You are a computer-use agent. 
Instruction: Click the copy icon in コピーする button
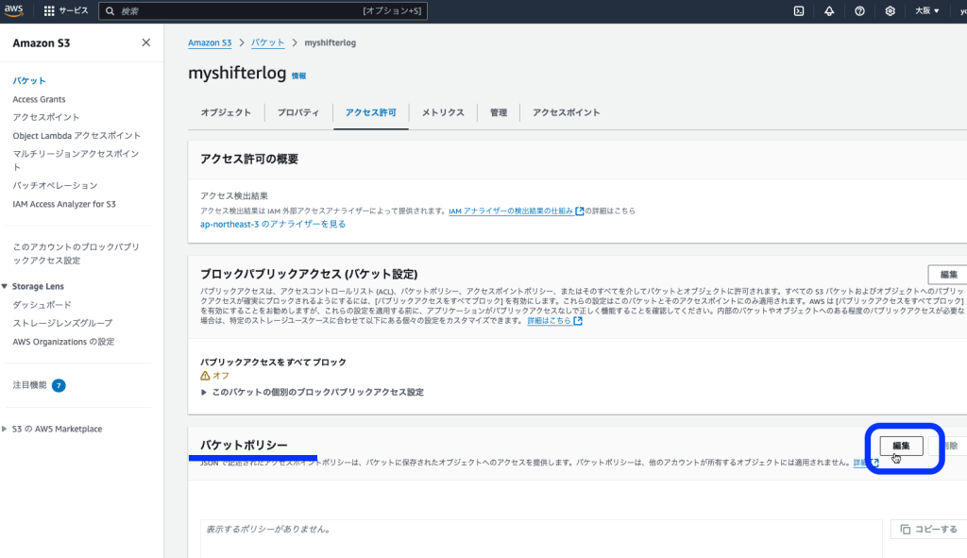click(x=905, y=529)
